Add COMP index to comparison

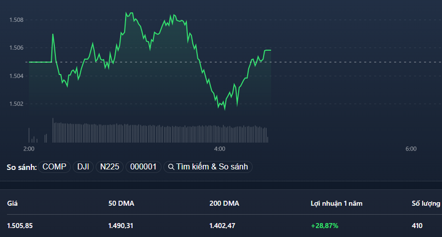pyautogui.click(x=54, y=167)
